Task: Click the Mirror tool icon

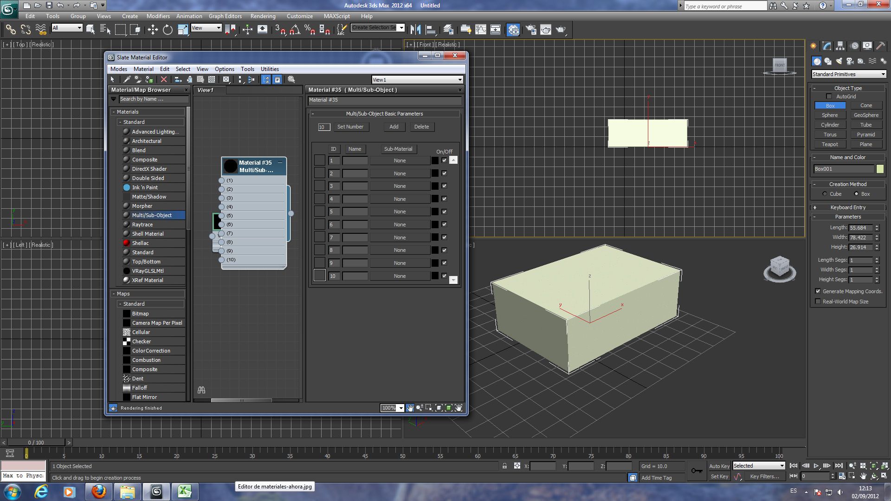Action: [415, 30]
